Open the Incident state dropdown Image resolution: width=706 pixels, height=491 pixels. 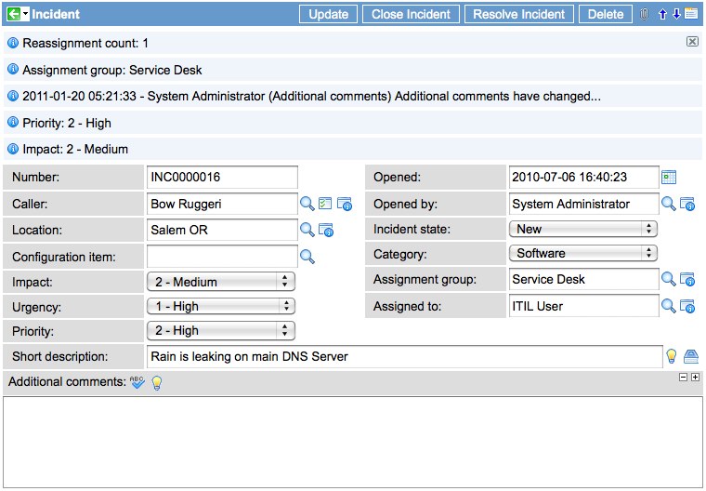582,229
